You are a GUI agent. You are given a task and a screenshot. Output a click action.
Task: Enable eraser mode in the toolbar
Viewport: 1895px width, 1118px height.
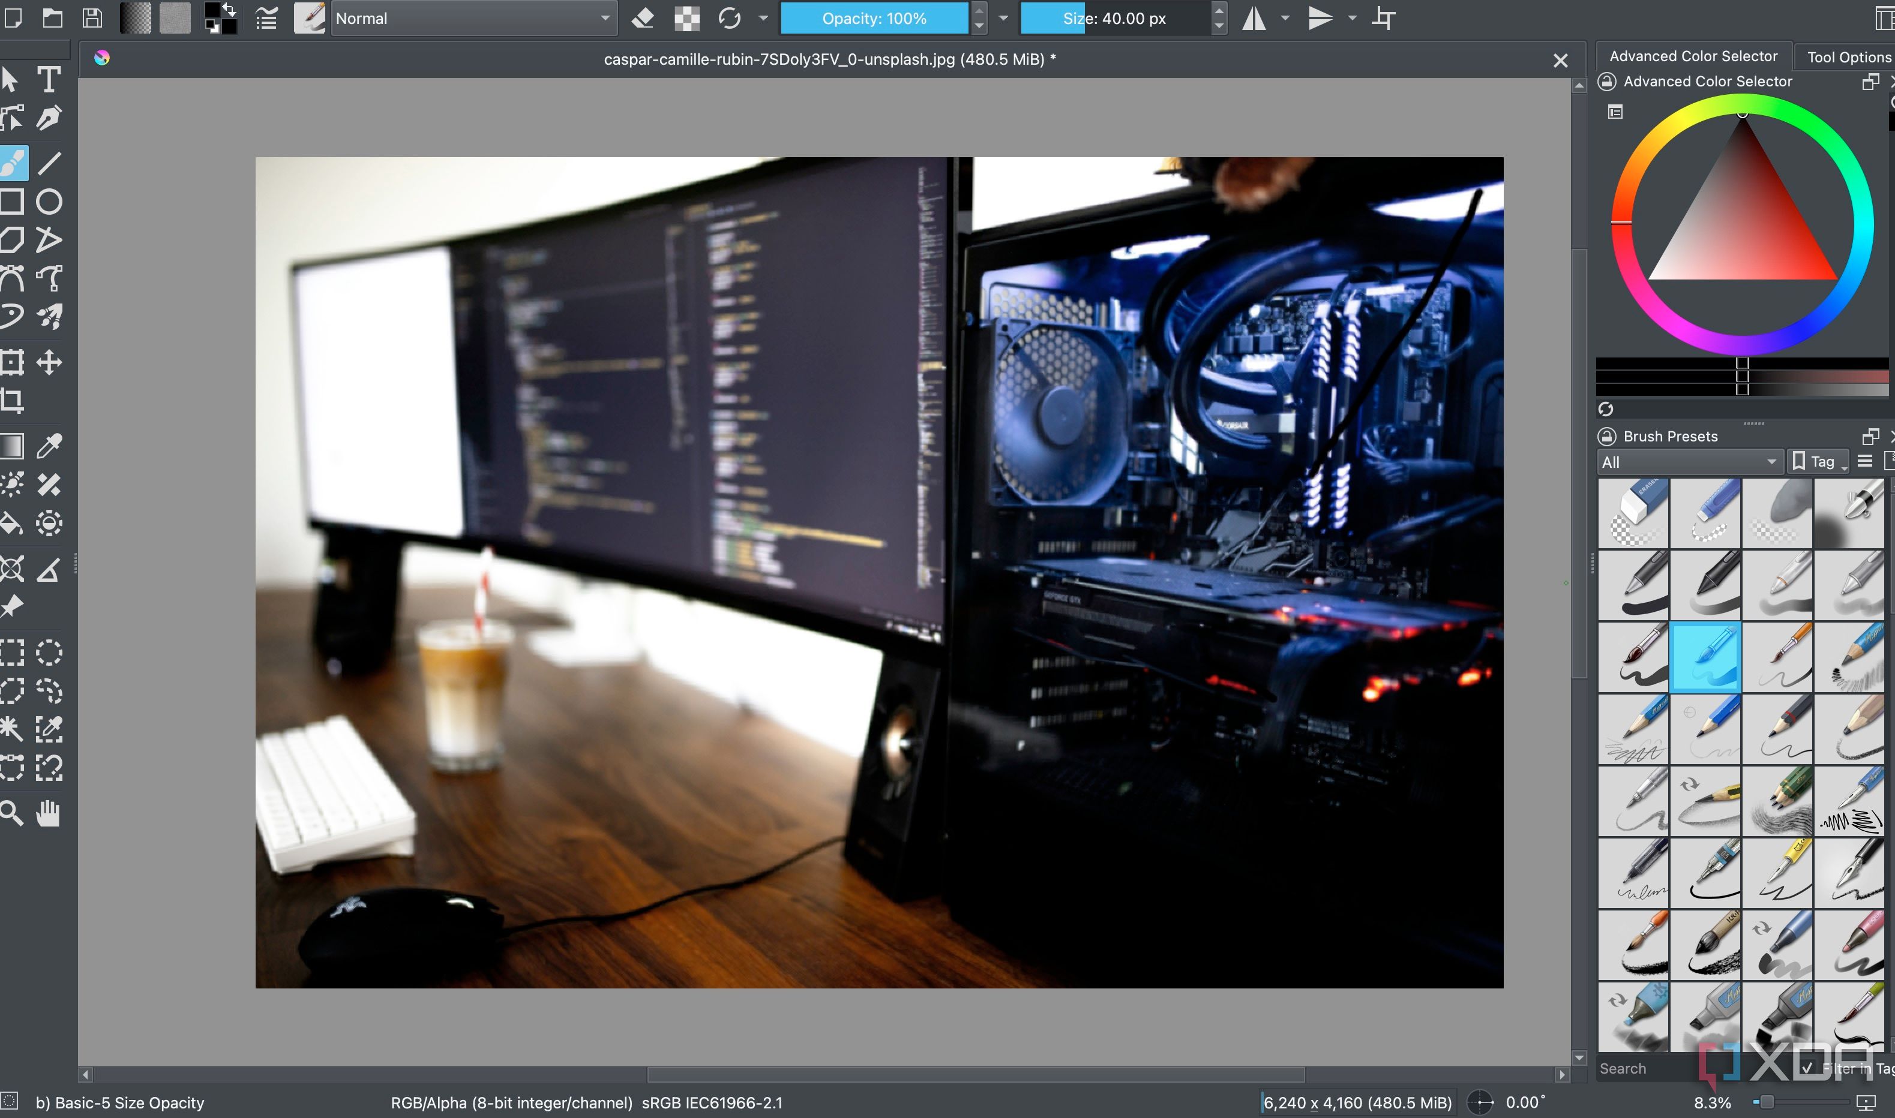tap(643, 18)
